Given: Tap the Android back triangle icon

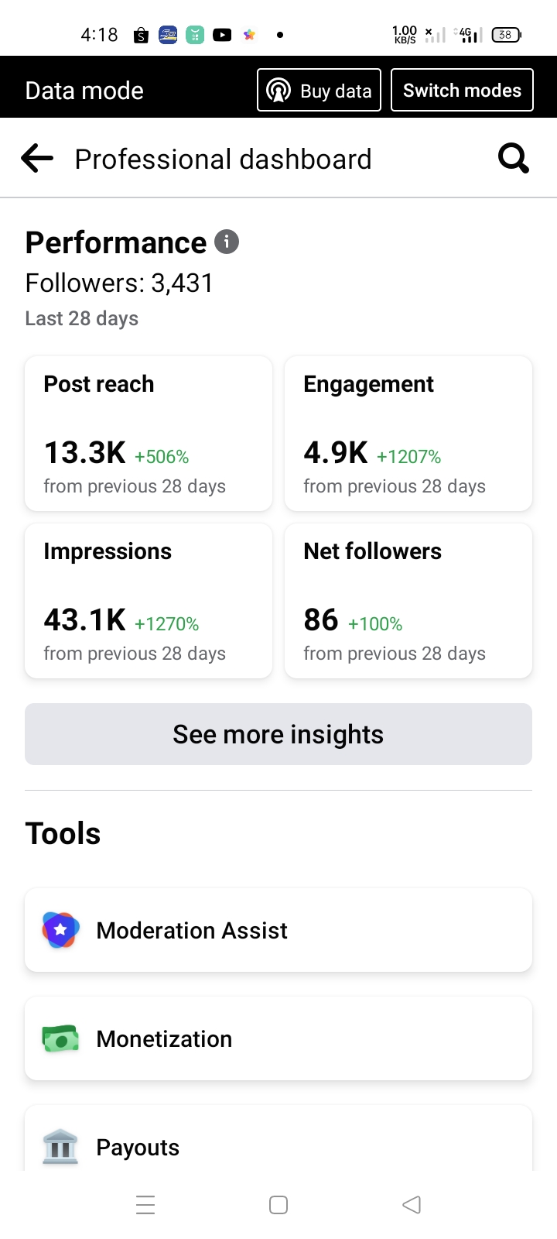Looking at the screenshot, I should click(x=412, y=1205).
